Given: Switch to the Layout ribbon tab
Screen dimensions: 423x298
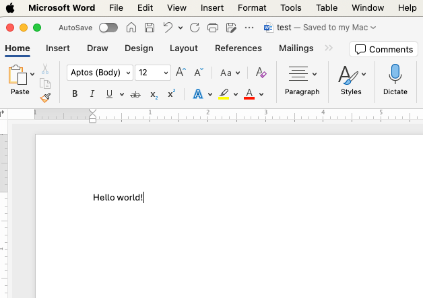Looking at the screenshot, I should click(183, 48).
